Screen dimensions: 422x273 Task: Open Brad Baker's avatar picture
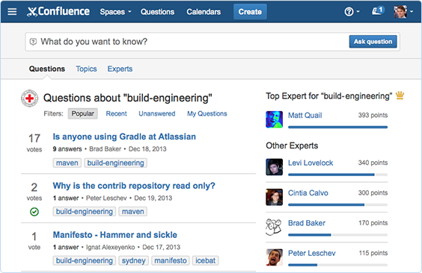pos(274,227)
